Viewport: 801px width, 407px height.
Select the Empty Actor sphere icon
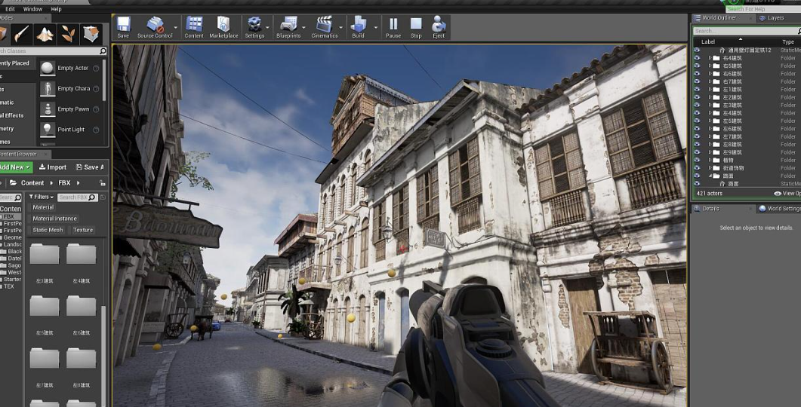[x=48, y=68]
